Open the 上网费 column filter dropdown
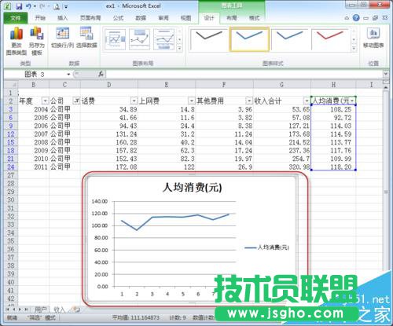Viewport: 393px width, 326px height. [192, 101]
